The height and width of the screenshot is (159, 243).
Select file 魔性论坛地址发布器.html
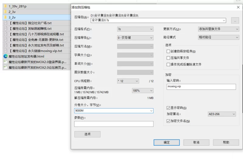(26, 56)
